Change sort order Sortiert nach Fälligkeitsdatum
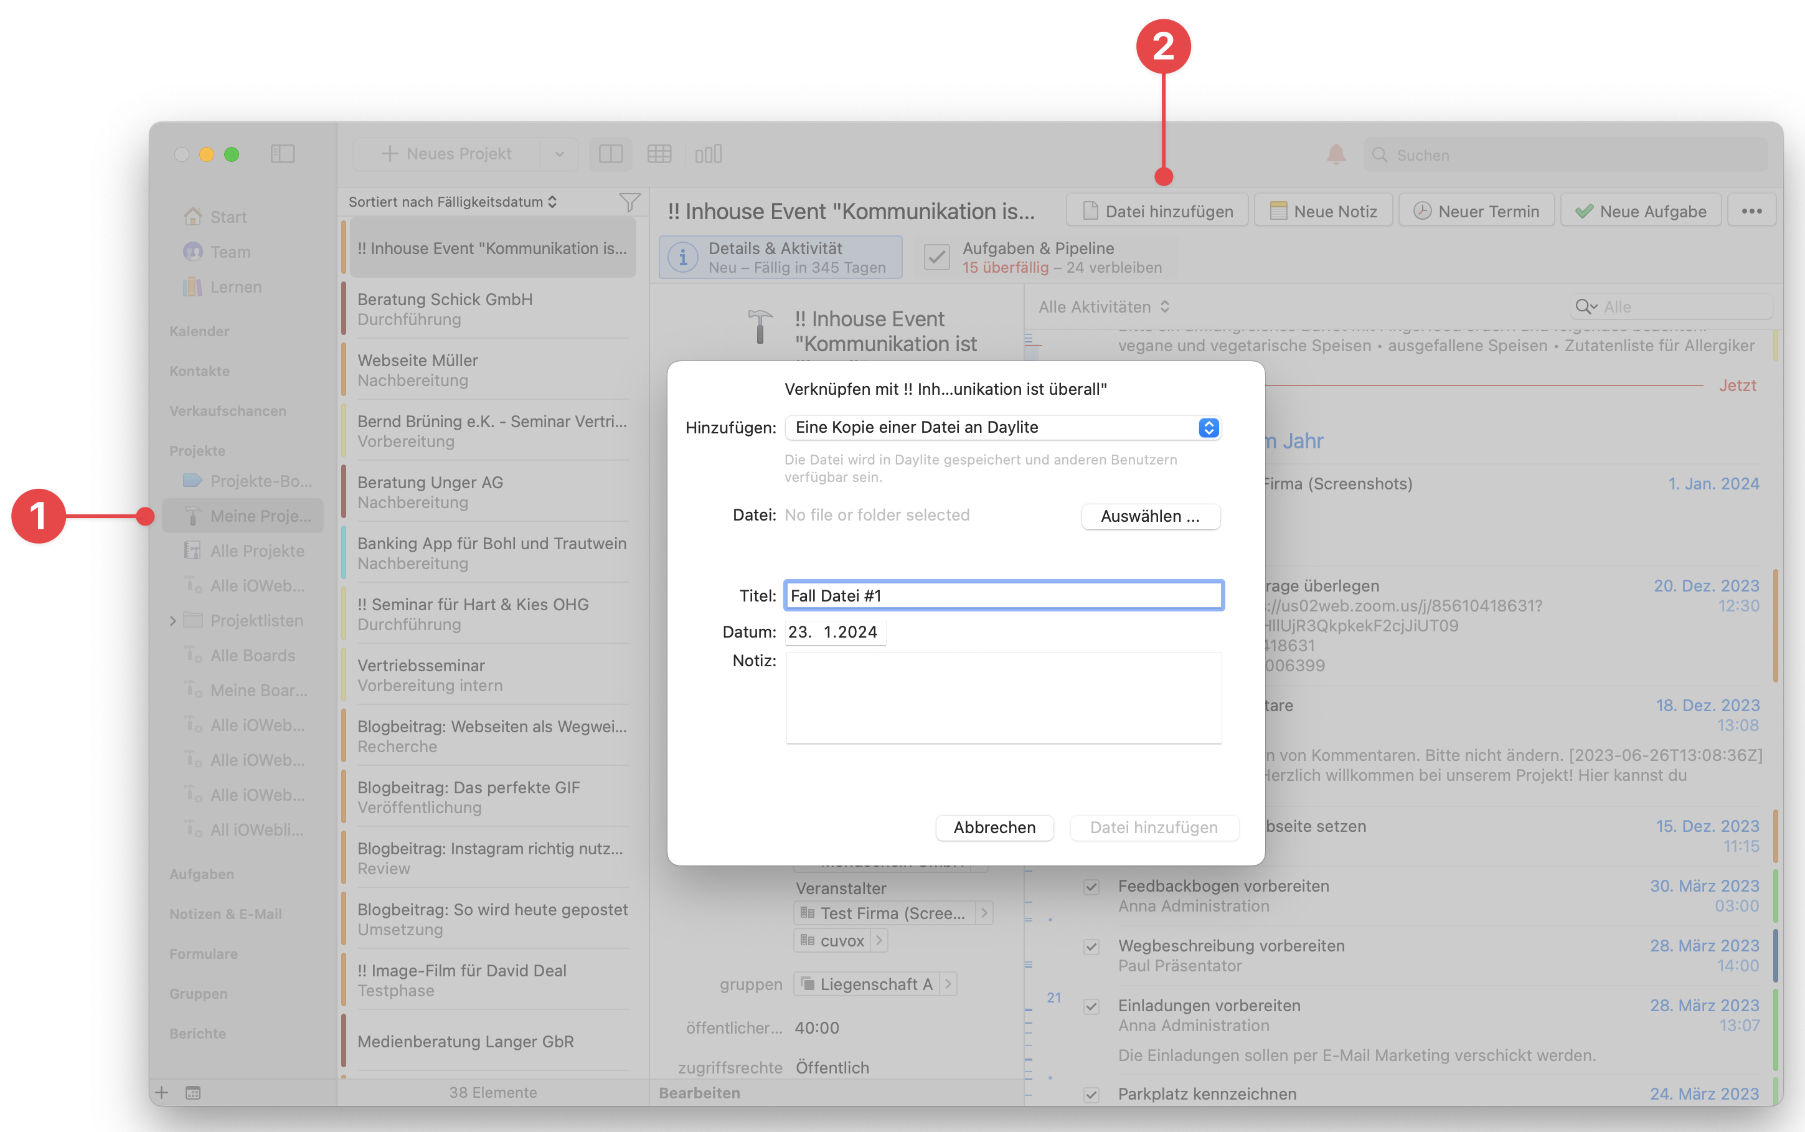 pyautogui.click(x=453, y=202)
